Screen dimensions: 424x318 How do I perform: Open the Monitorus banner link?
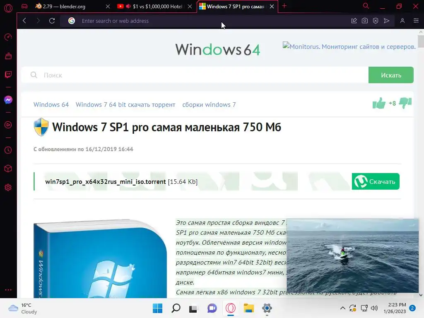349,46
